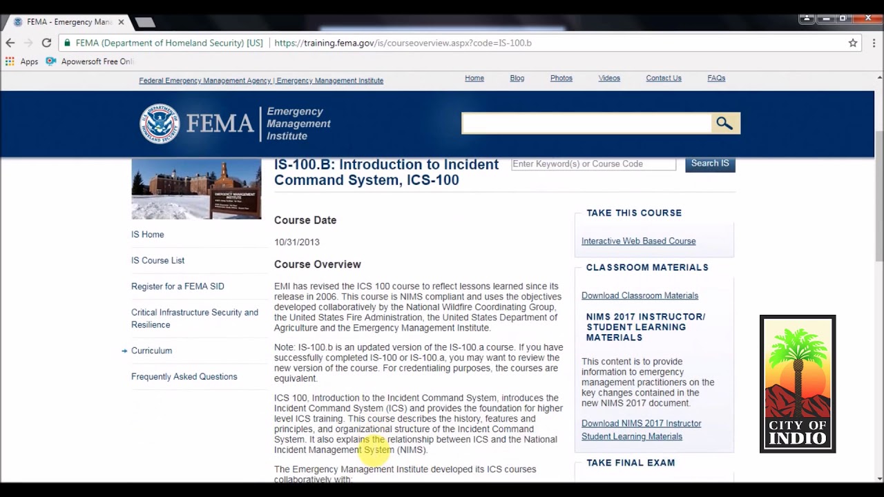Click the CLASSROOM MATERIALS heading

647,268
